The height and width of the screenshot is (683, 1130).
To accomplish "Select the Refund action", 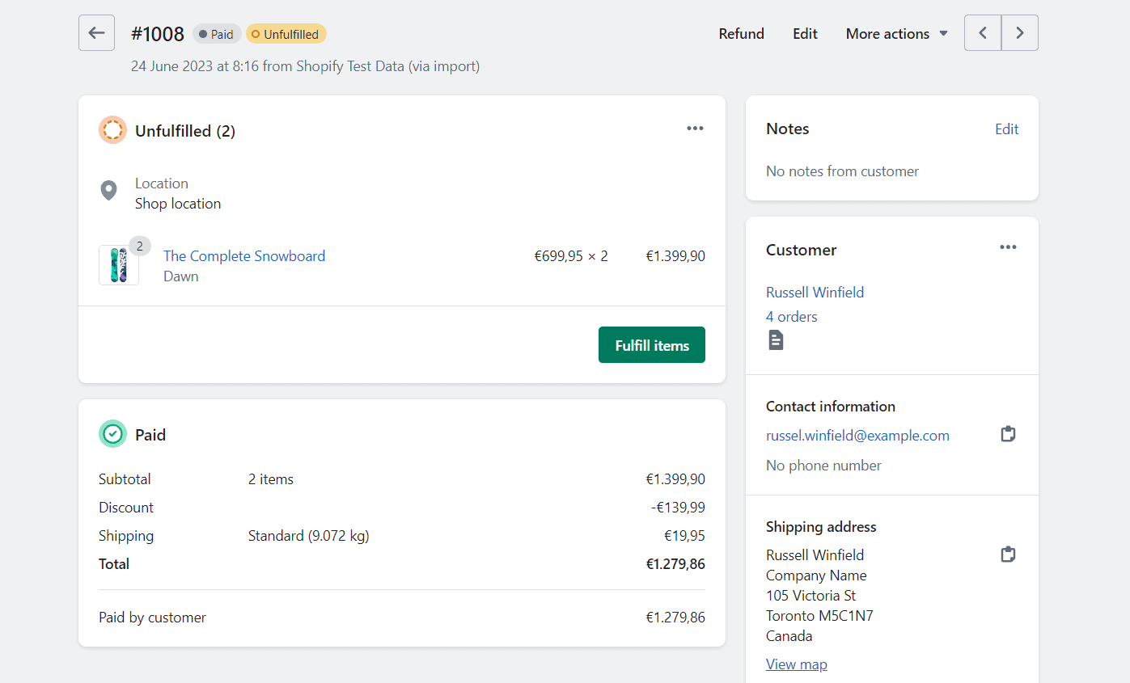I will click(x=741, y=34).
